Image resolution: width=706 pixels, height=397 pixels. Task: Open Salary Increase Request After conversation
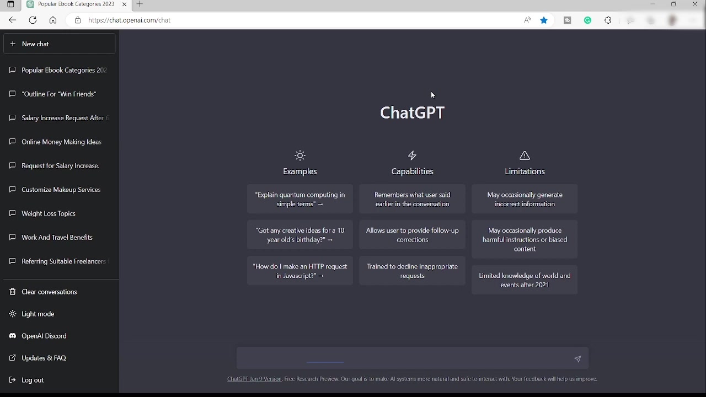(60, 118)
